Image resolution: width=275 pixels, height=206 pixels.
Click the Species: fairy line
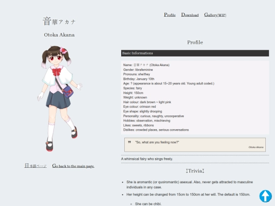(132, 89)
